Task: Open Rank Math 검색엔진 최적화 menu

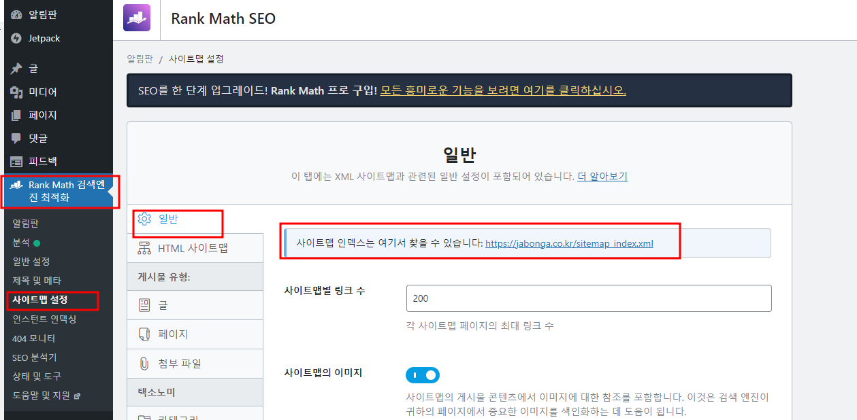Action: click(58, 192)
